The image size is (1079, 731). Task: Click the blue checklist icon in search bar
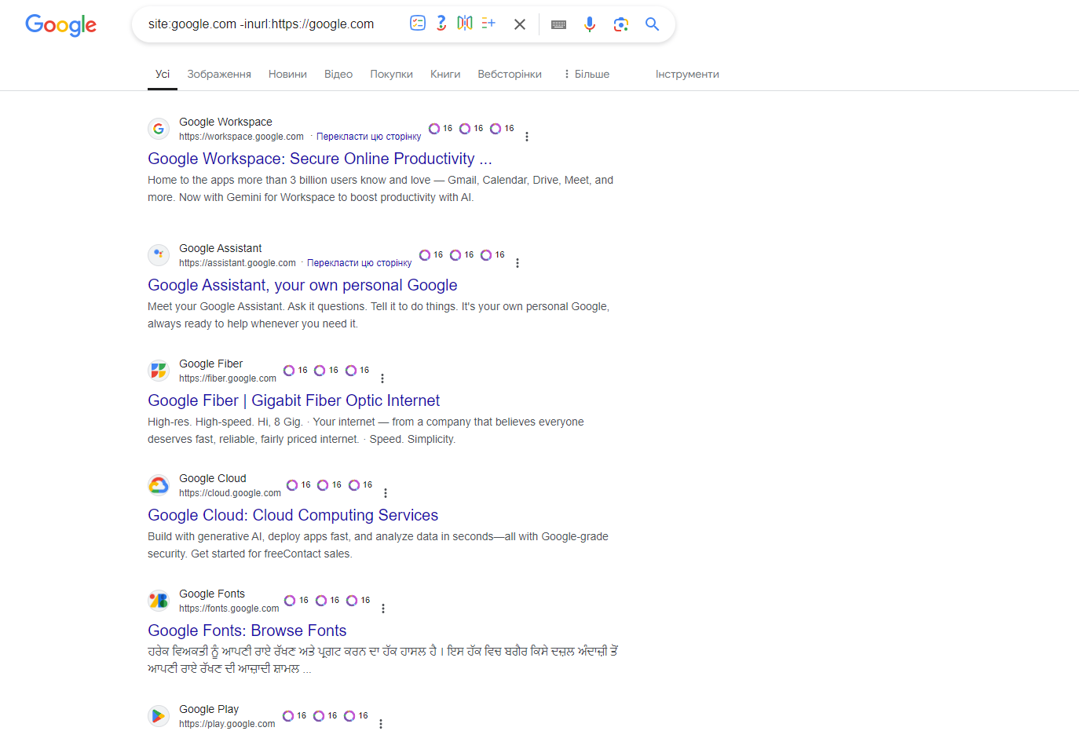click(x=418, y=24)
